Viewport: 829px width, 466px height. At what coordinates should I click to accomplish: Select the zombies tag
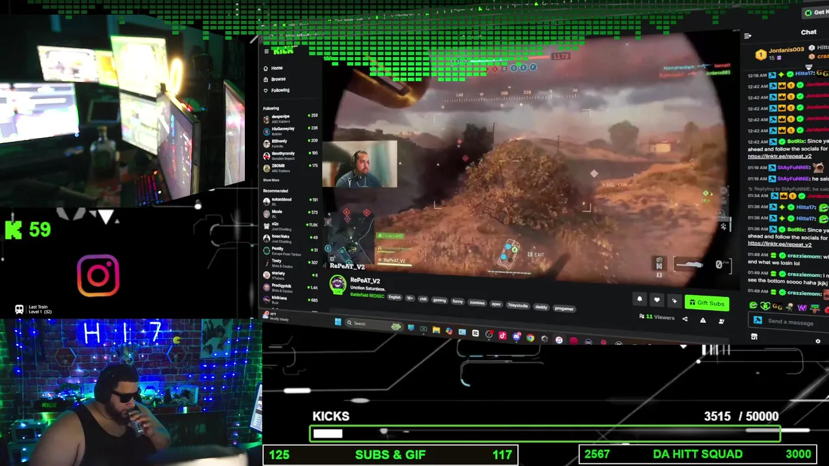477,302
